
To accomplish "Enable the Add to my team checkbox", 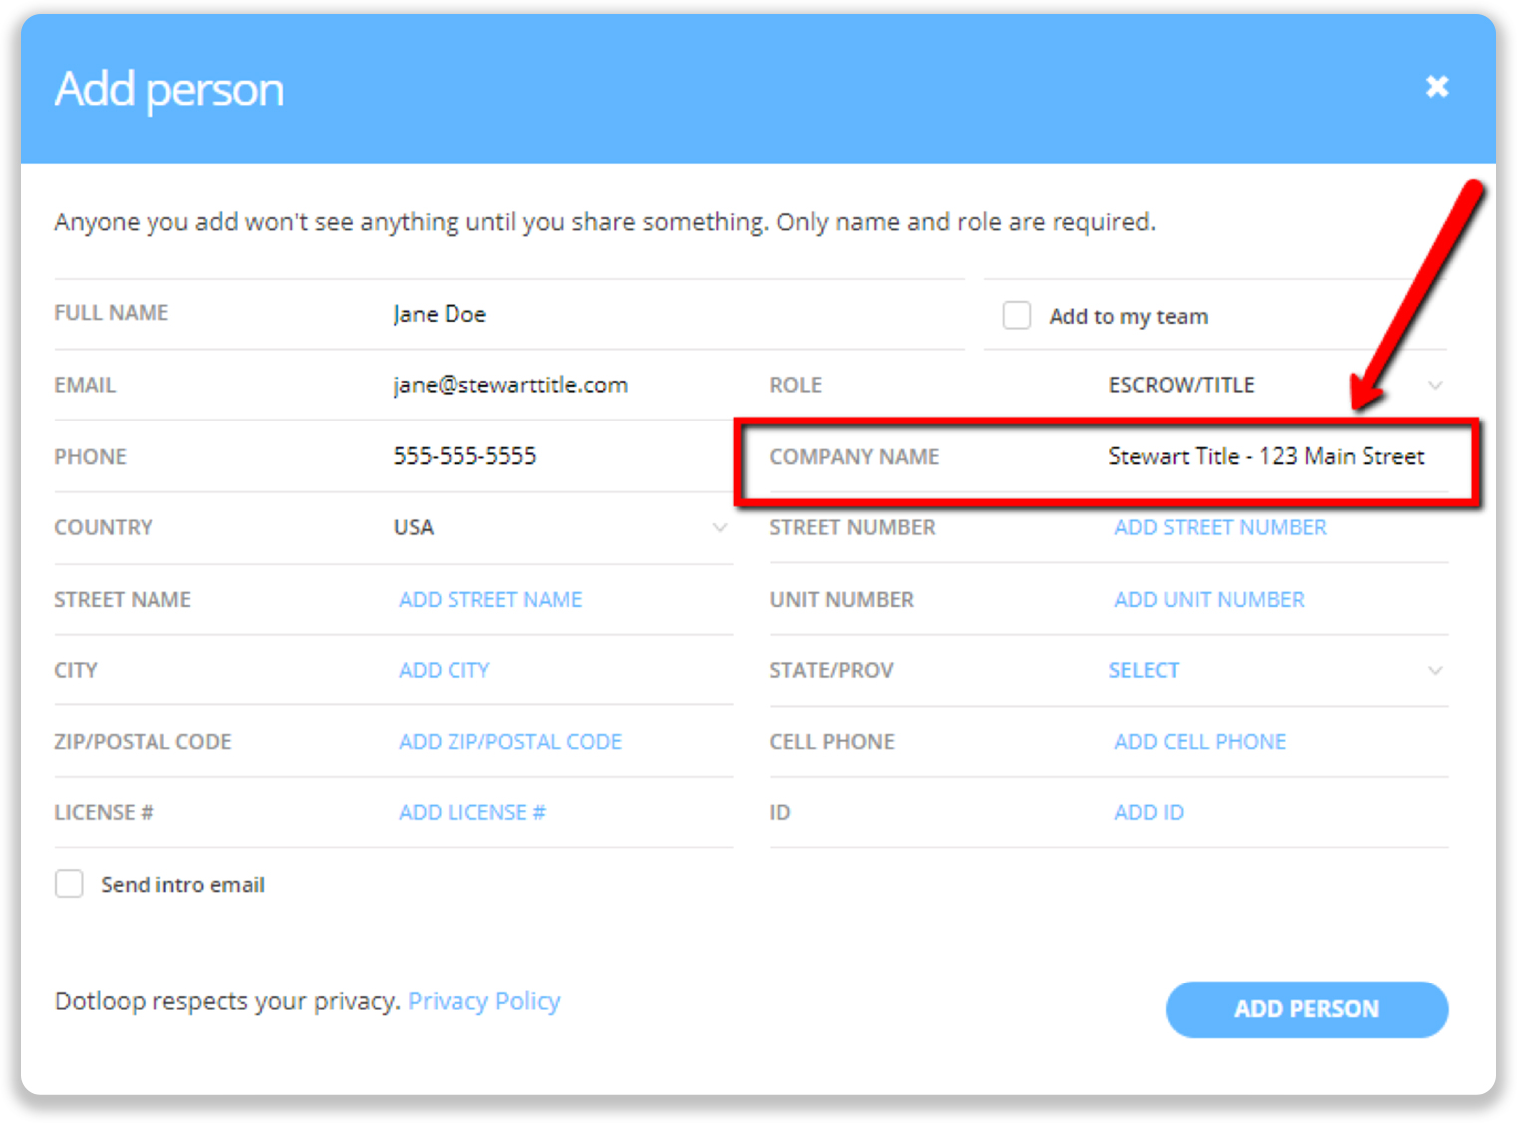I will (1016, 315).
